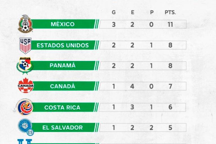Click the G wins column header
Image resolution: width=216 pixels, height=144 pixels.
[x=114, y=12]
